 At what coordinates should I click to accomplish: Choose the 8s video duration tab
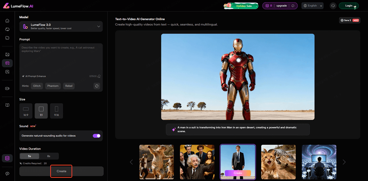[49, 156]
